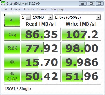The image size is (105, 95).
Task: Click the 512K read result 77.92
Action: point(41,48)
